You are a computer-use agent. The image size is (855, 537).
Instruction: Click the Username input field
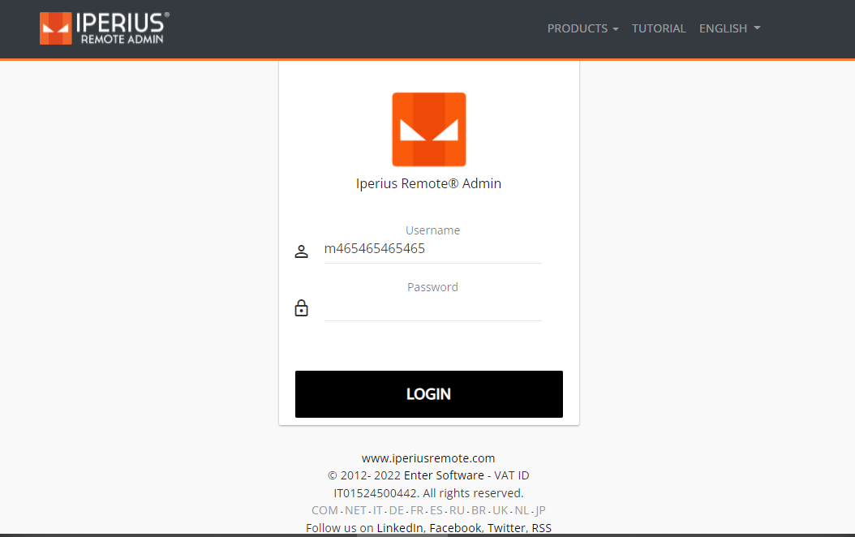pyautogui.click(x=433, y=249)
